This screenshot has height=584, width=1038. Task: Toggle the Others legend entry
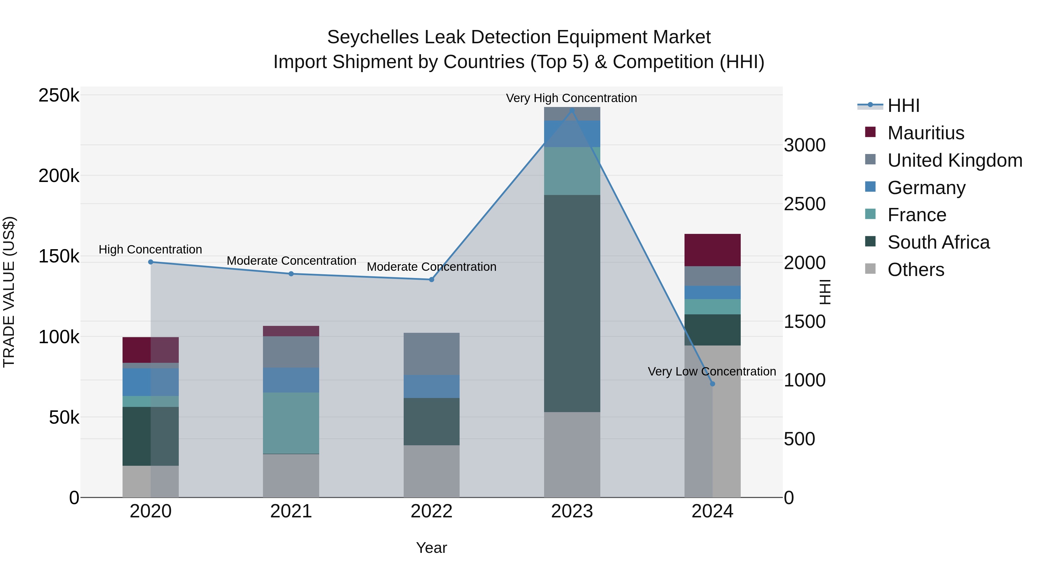click(x=904, y=270)
